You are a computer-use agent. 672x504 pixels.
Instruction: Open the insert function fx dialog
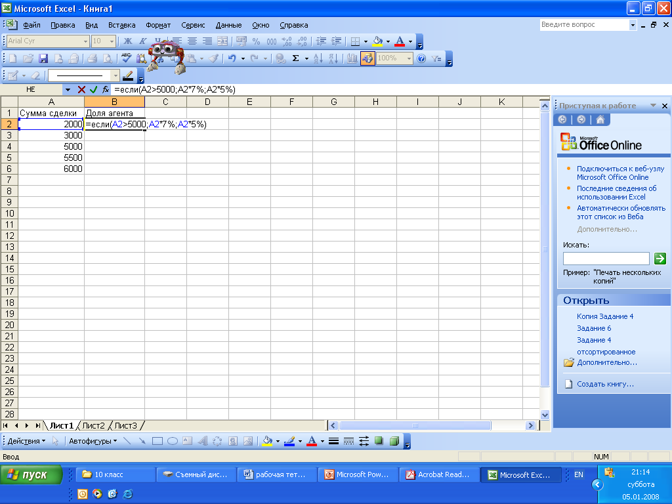[x=106, y=89]
